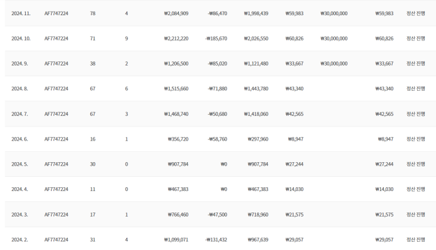Open 정산 진행 status for 2024. 9.
Image resolution: width=436 pixels, height=250 pixels.
pyautogui.click(x=415, y=64)
